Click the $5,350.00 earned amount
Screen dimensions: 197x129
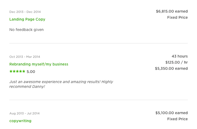(x=171, y=68)
